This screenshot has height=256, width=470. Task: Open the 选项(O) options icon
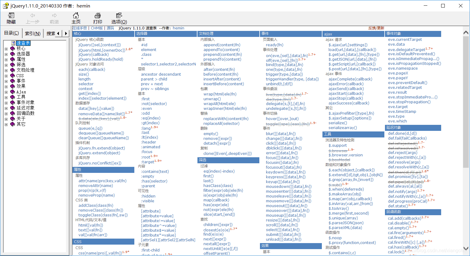[x=119, y=15]
